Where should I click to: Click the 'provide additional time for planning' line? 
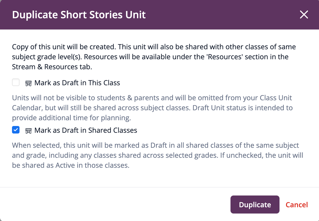pos(71,118)
